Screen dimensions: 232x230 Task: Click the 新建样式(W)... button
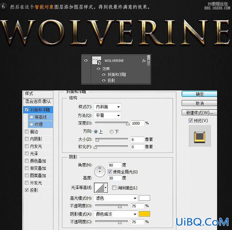[x=199, y=112]
